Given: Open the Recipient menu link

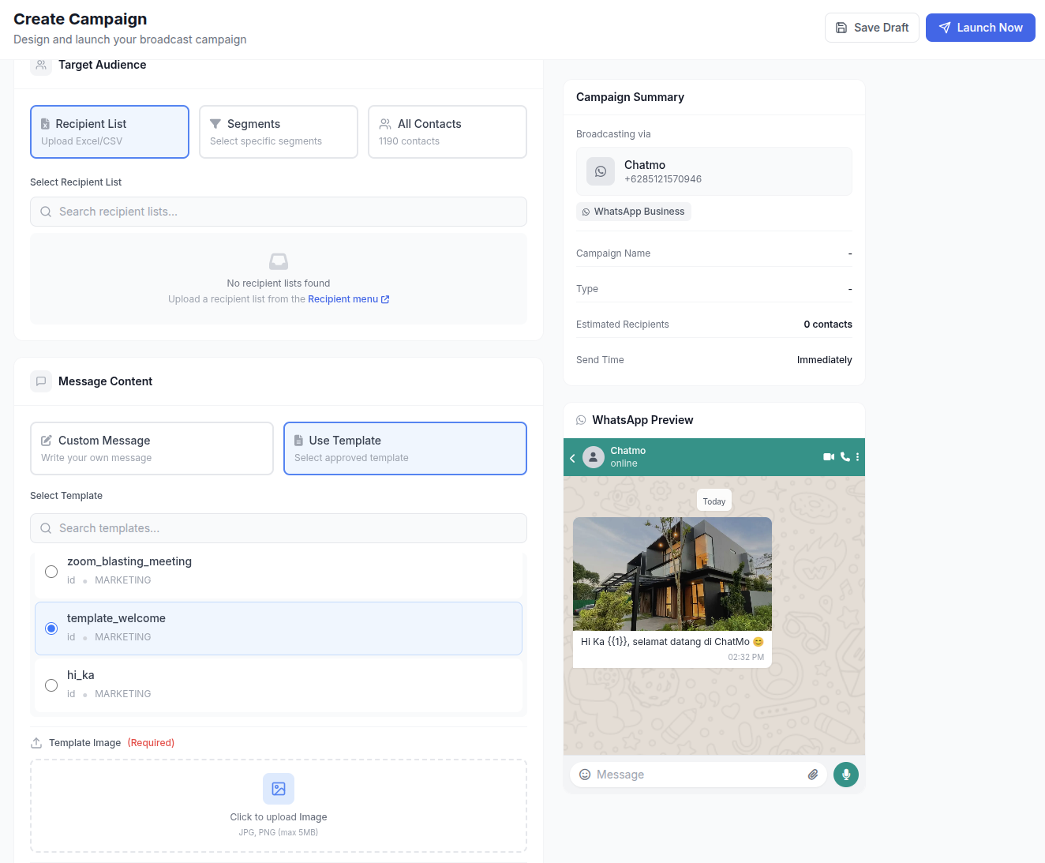Looking at the screenshot, I should point(349,299).
